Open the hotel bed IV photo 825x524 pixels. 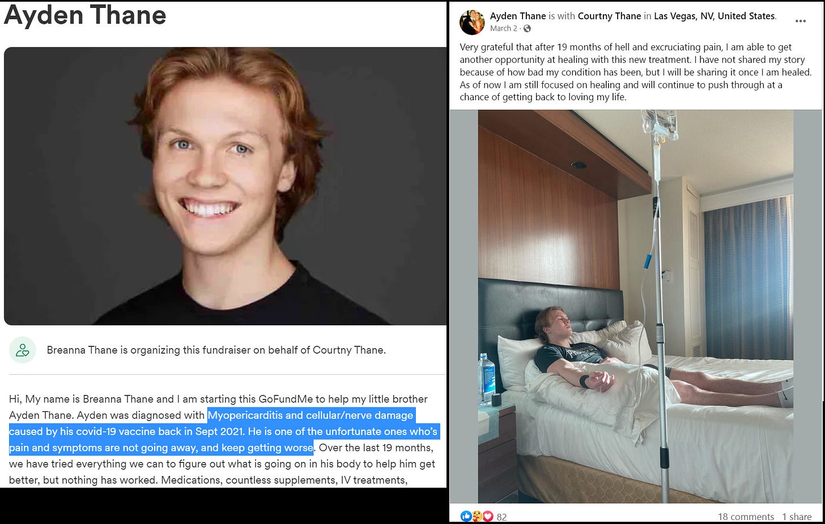coord(635,306)
